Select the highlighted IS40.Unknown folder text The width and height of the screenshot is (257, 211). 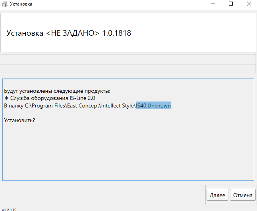coord(153,105)
